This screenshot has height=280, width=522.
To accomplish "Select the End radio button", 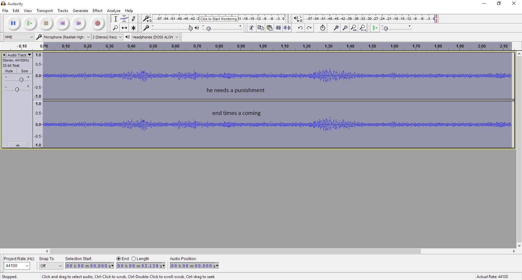I will click(x=119, y=259).
